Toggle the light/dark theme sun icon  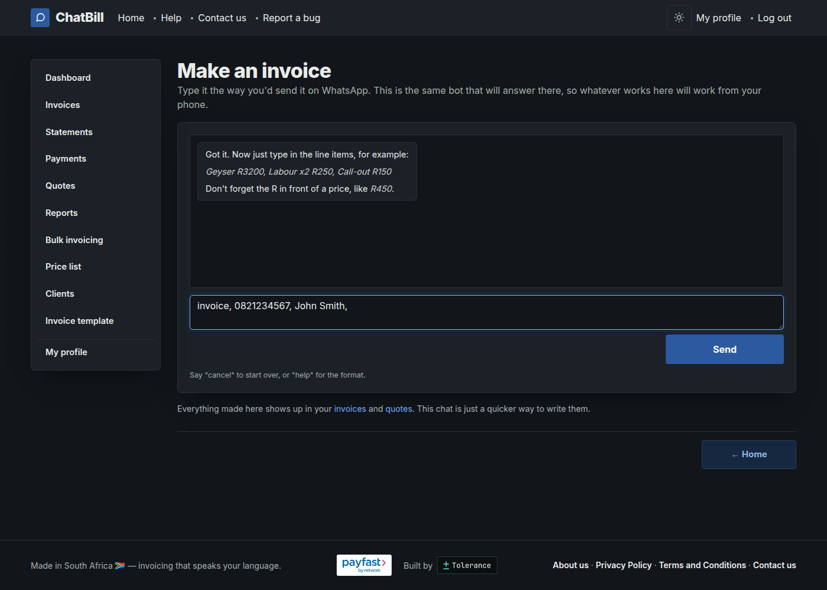point(679,18)
